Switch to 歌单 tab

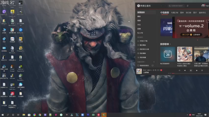click(182, 12)
